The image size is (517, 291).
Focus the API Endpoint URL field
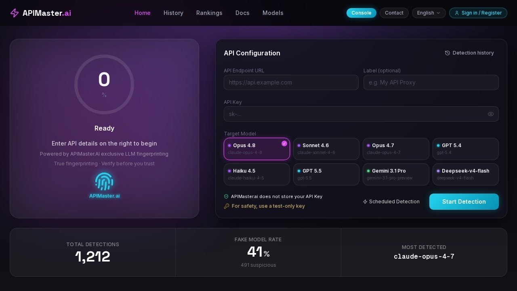[x=291, y=82]
